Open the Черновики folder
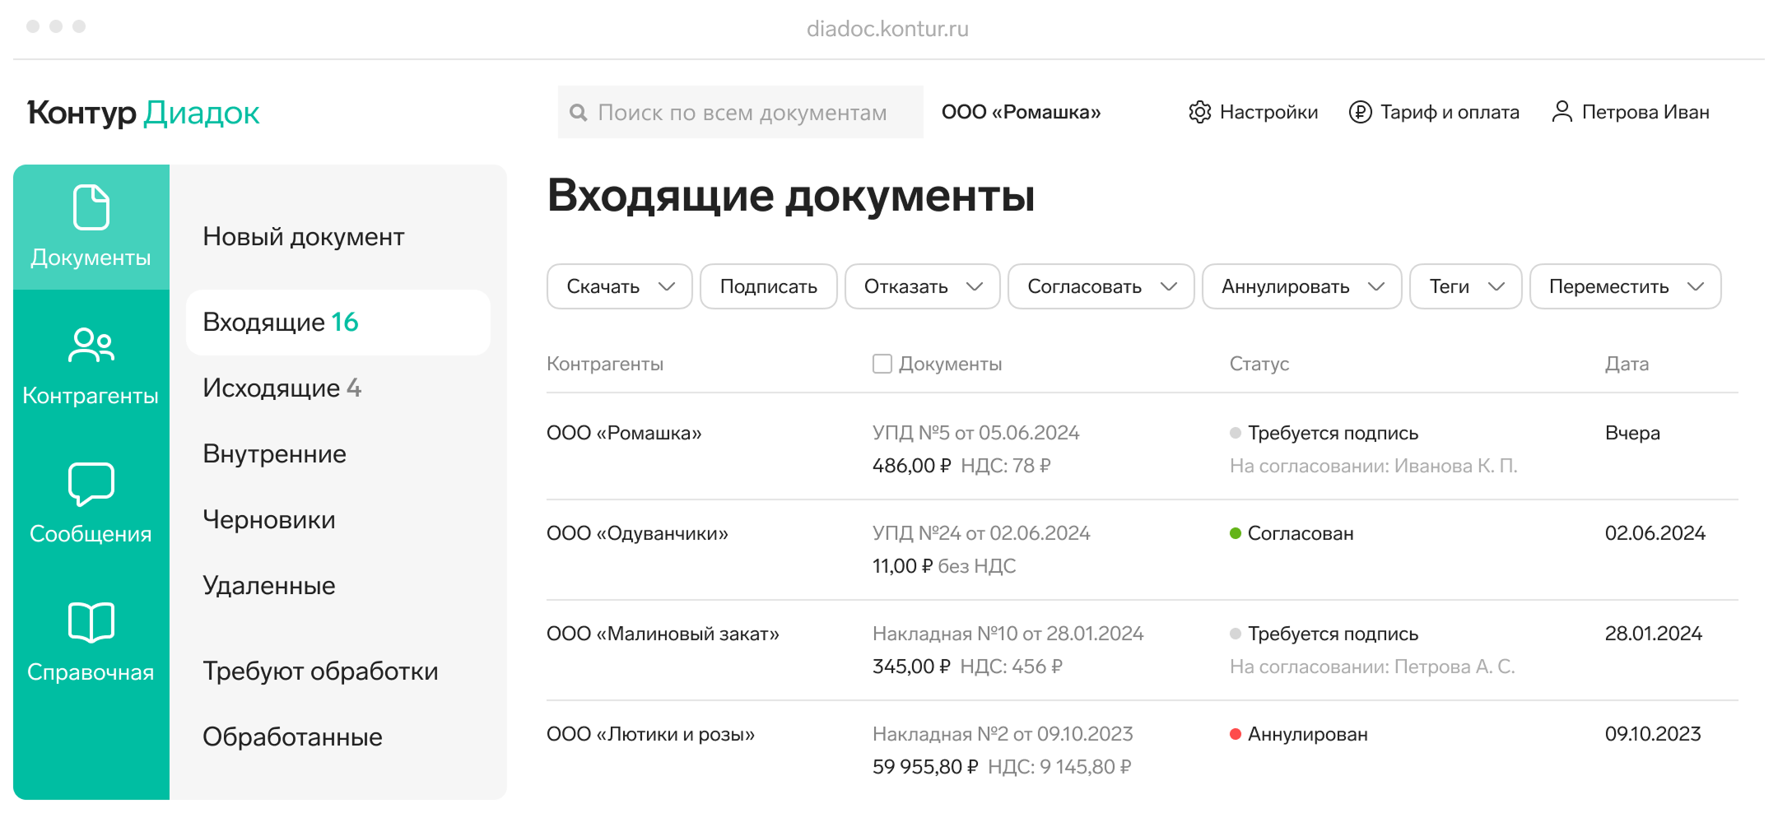1778x813 pixels. pyautogui.click(x=269, y=520)
